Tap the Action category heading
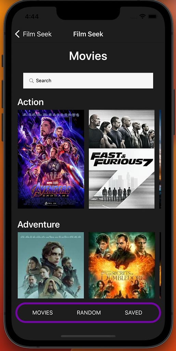Image resolution: width=176 pixels, height=351 pixels. point(30,102)
